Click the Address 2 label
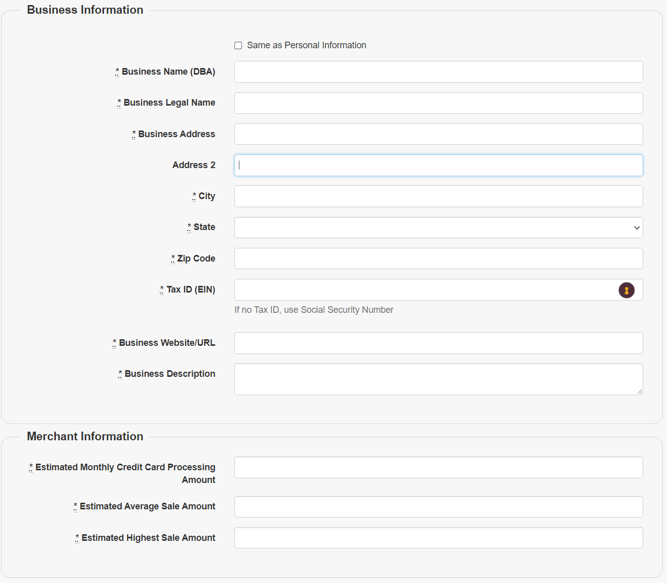667x583 pixels. (x=194, y=165)
